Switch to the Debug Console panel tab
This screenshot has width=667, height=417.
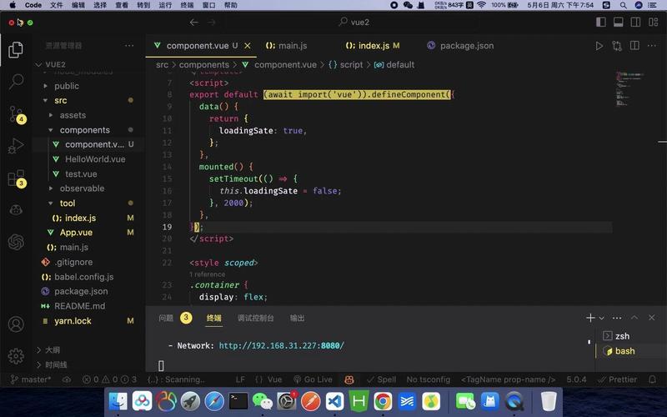pos(256,318)
